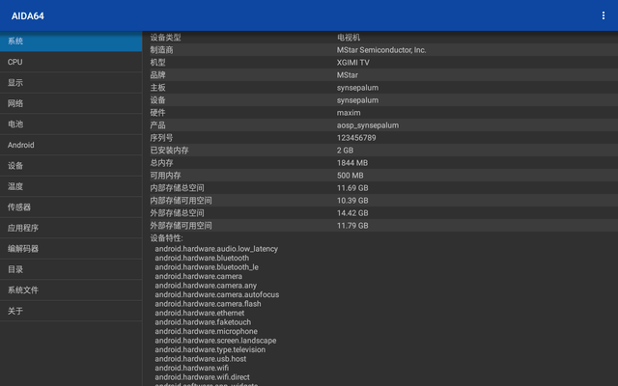Click the 序列号 row value 123456789

[x=356, y=138]
